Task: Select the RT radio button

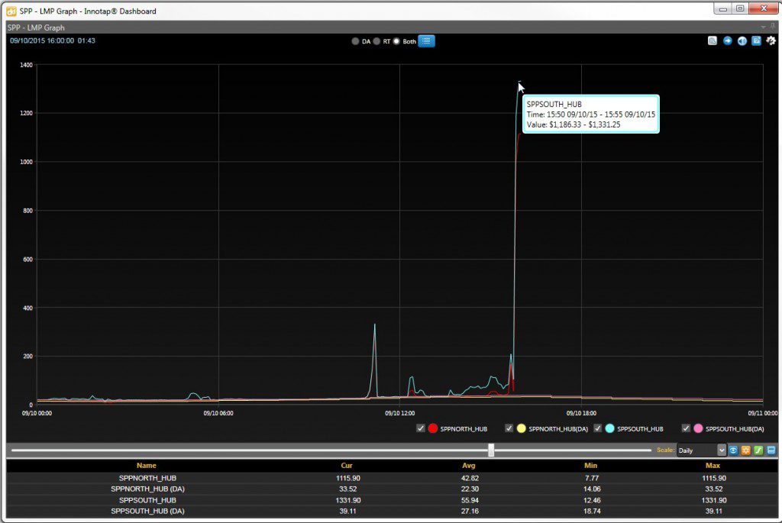Action: coord(376,41)
